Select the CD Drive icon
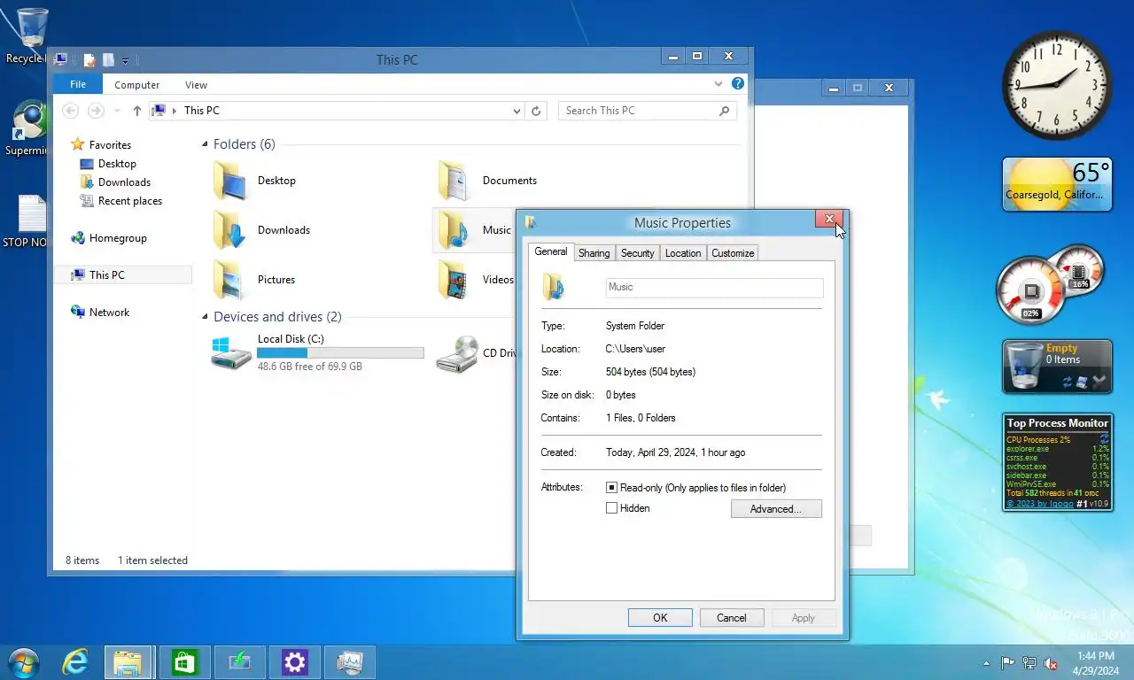 [457, 353]
